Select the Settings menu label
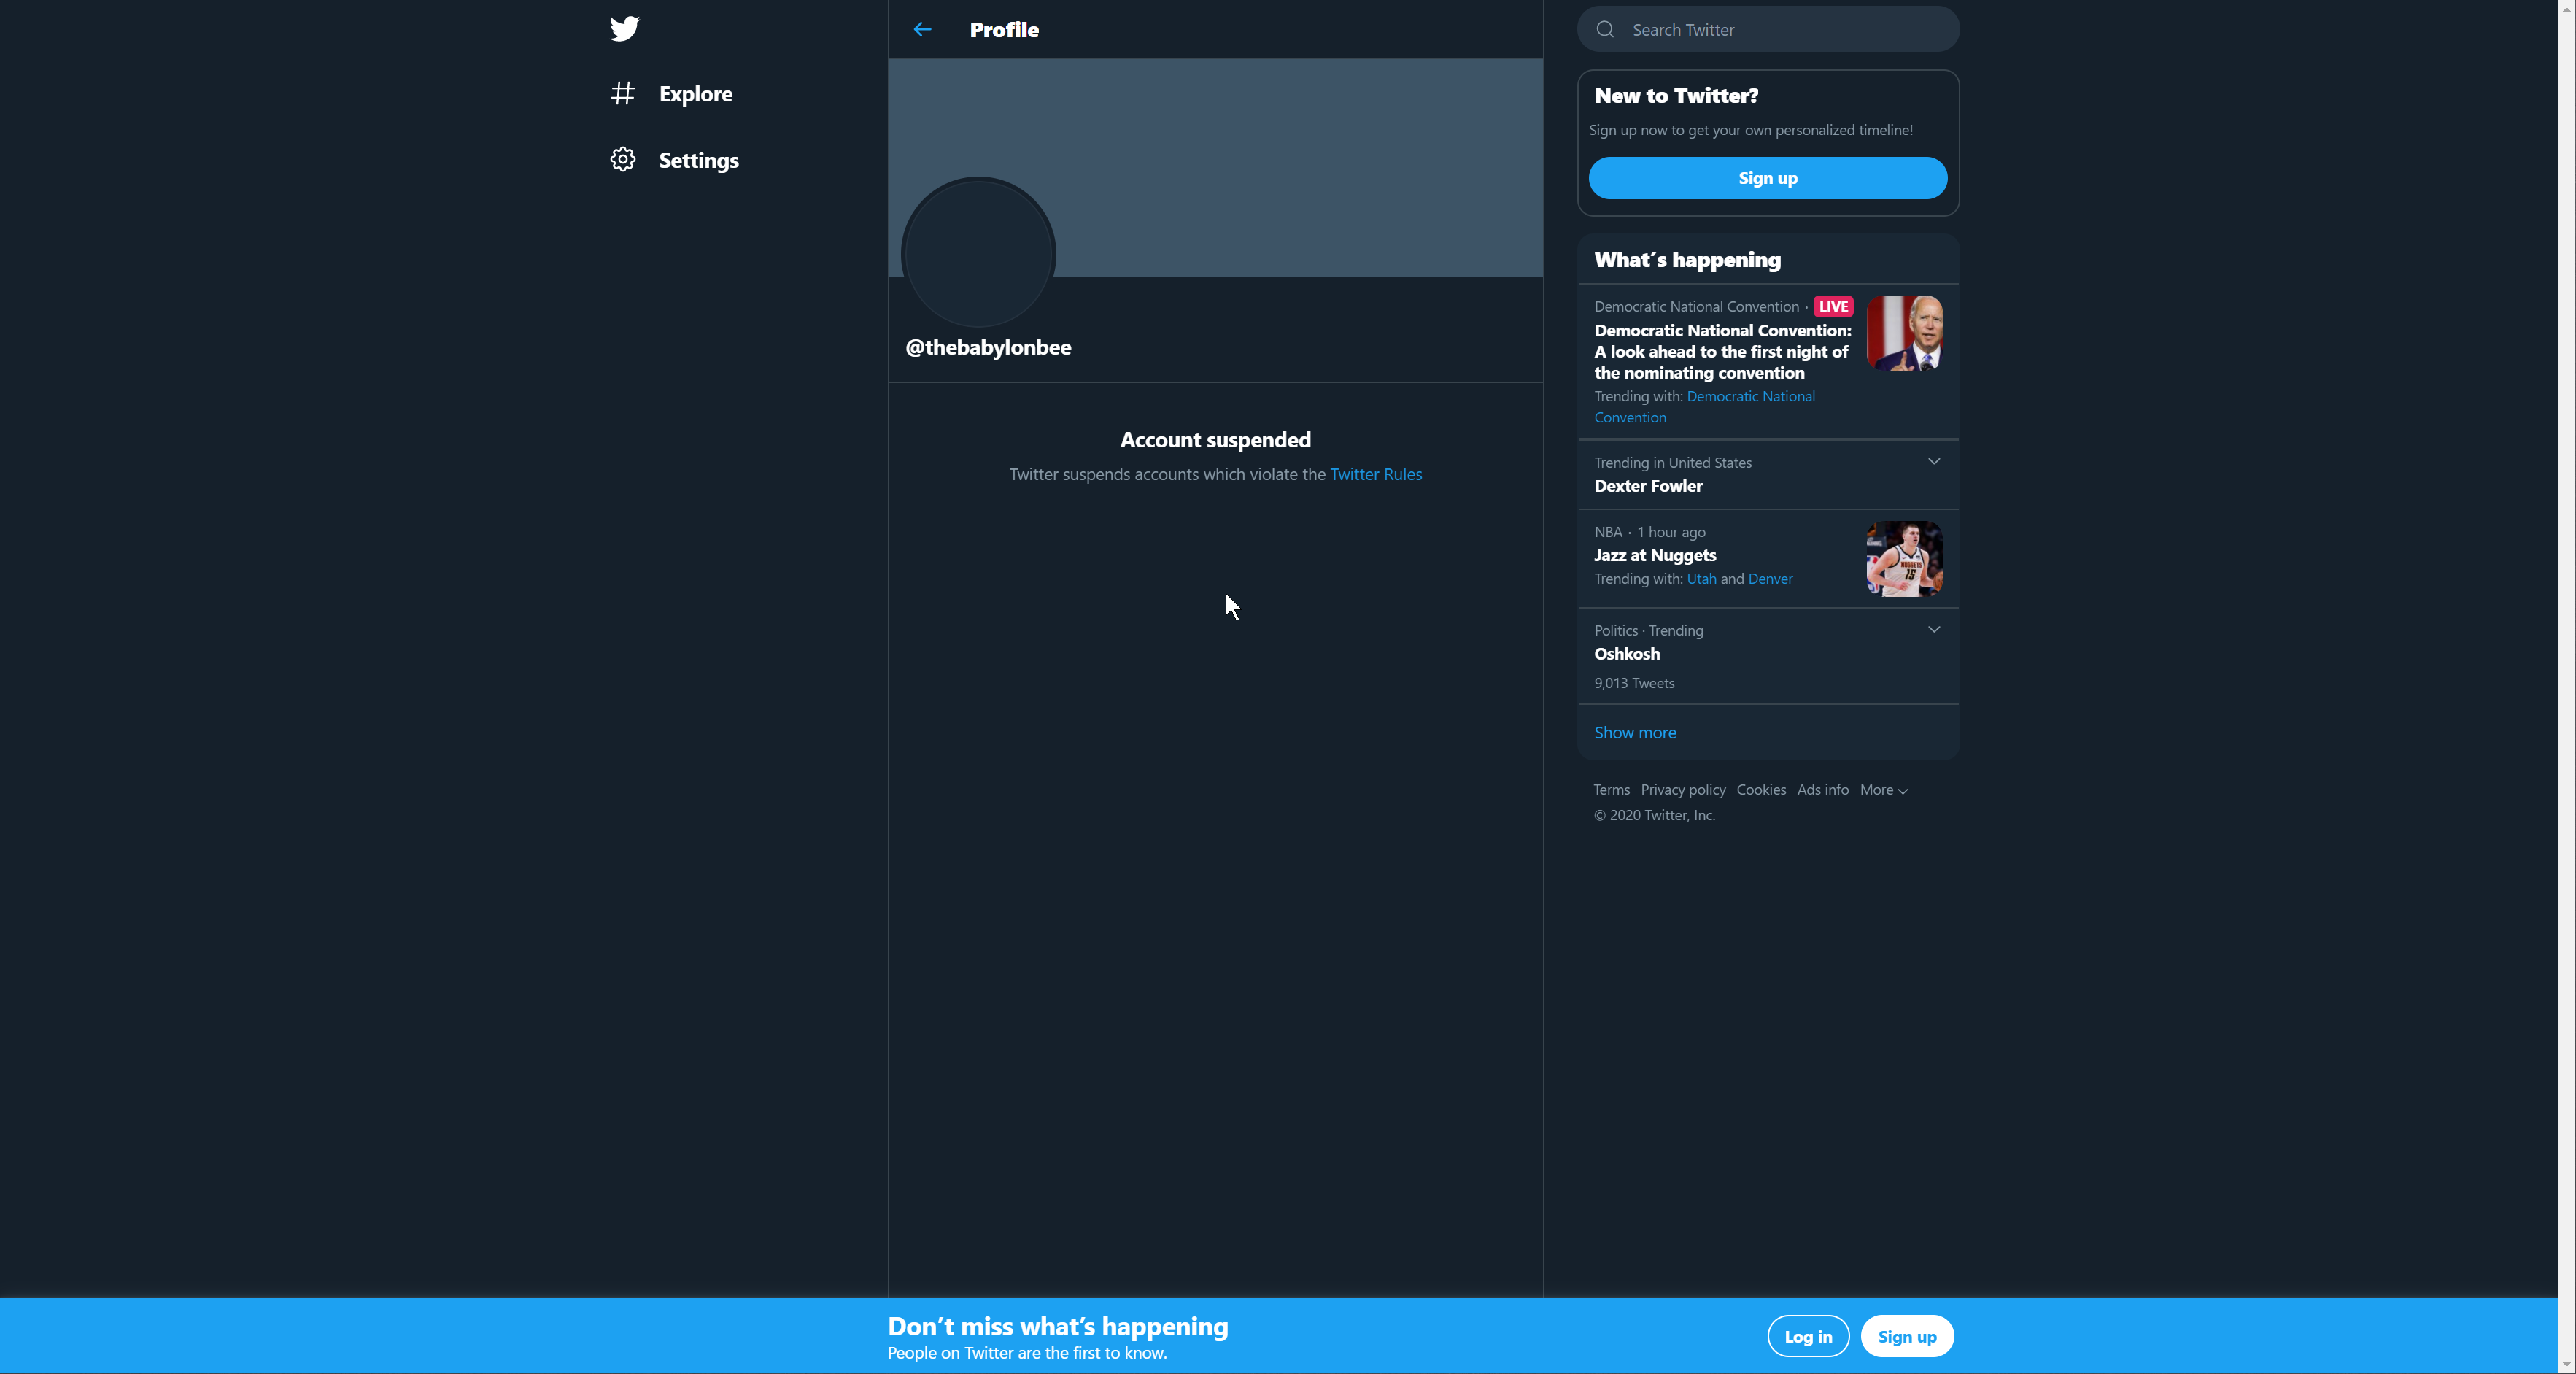 coord(698,160)
